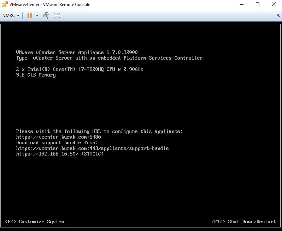Click the support-bundle URL line
The image size is (282, 231).
(93, 148)
